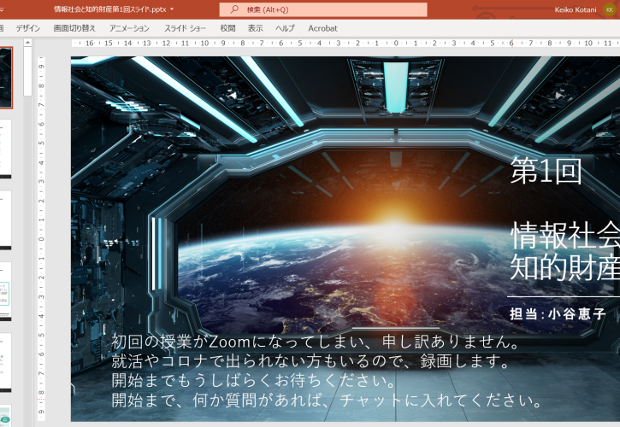Select the second slide thumbnail
This screenshot has height=427, width=620.
(x=5, y=149)
